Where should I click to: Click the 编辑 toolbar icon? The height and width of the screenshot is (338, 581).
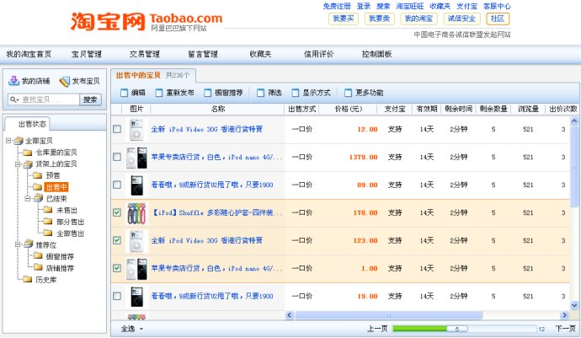124,93
